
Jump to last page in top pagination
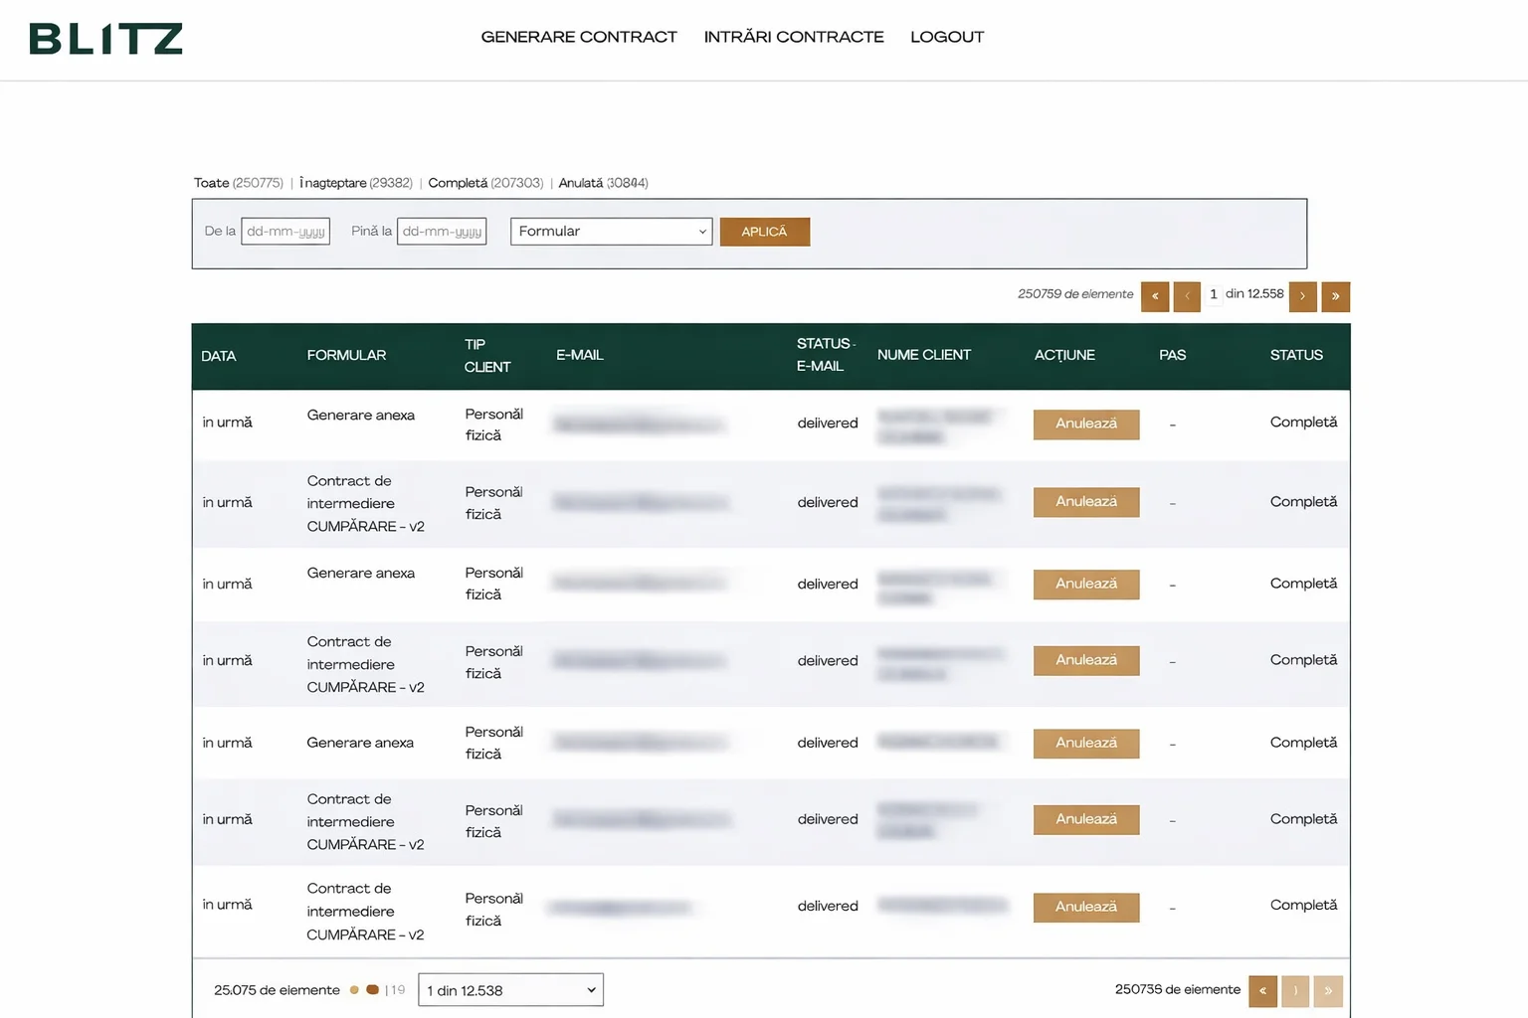[x=1335, y=296]
